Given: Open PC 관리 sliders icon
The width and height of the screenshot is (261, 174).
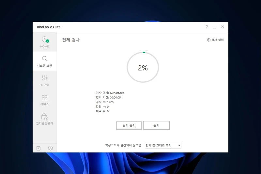Looking at the screenshot, I should [x=44, y=78].
